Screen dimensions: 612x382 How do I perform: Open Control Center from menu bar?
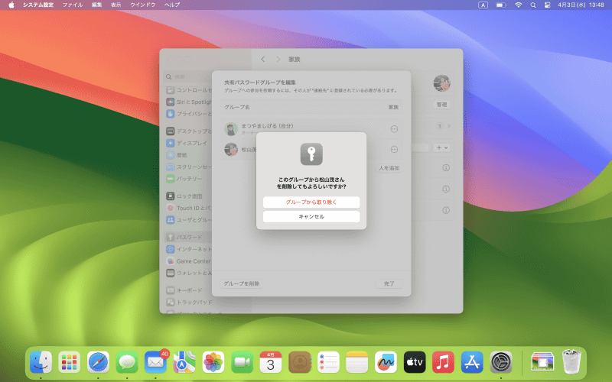tap(547, 5)
